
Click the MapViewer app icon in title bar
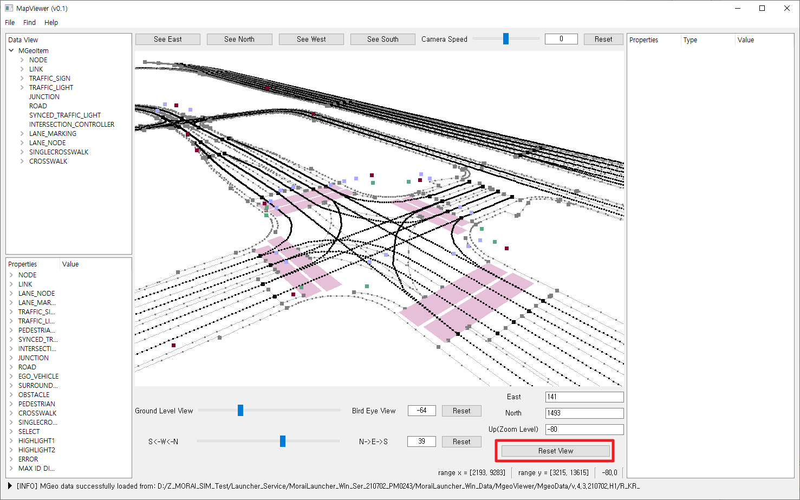pyautogui.click(x=9, y=8)
